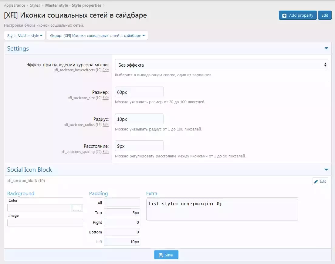The width and height of the screenshot is (335, 264).
Task: Click the Social Icon Block heading
Action: click(x=29, y=170)
